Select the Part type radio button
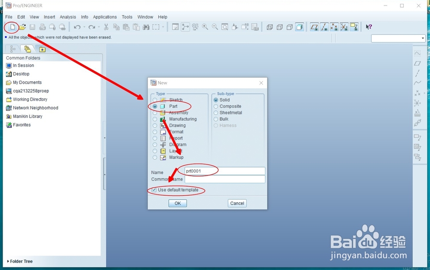Image resolution: width=430 pixels, height=270 pixels. click(155, 106)
